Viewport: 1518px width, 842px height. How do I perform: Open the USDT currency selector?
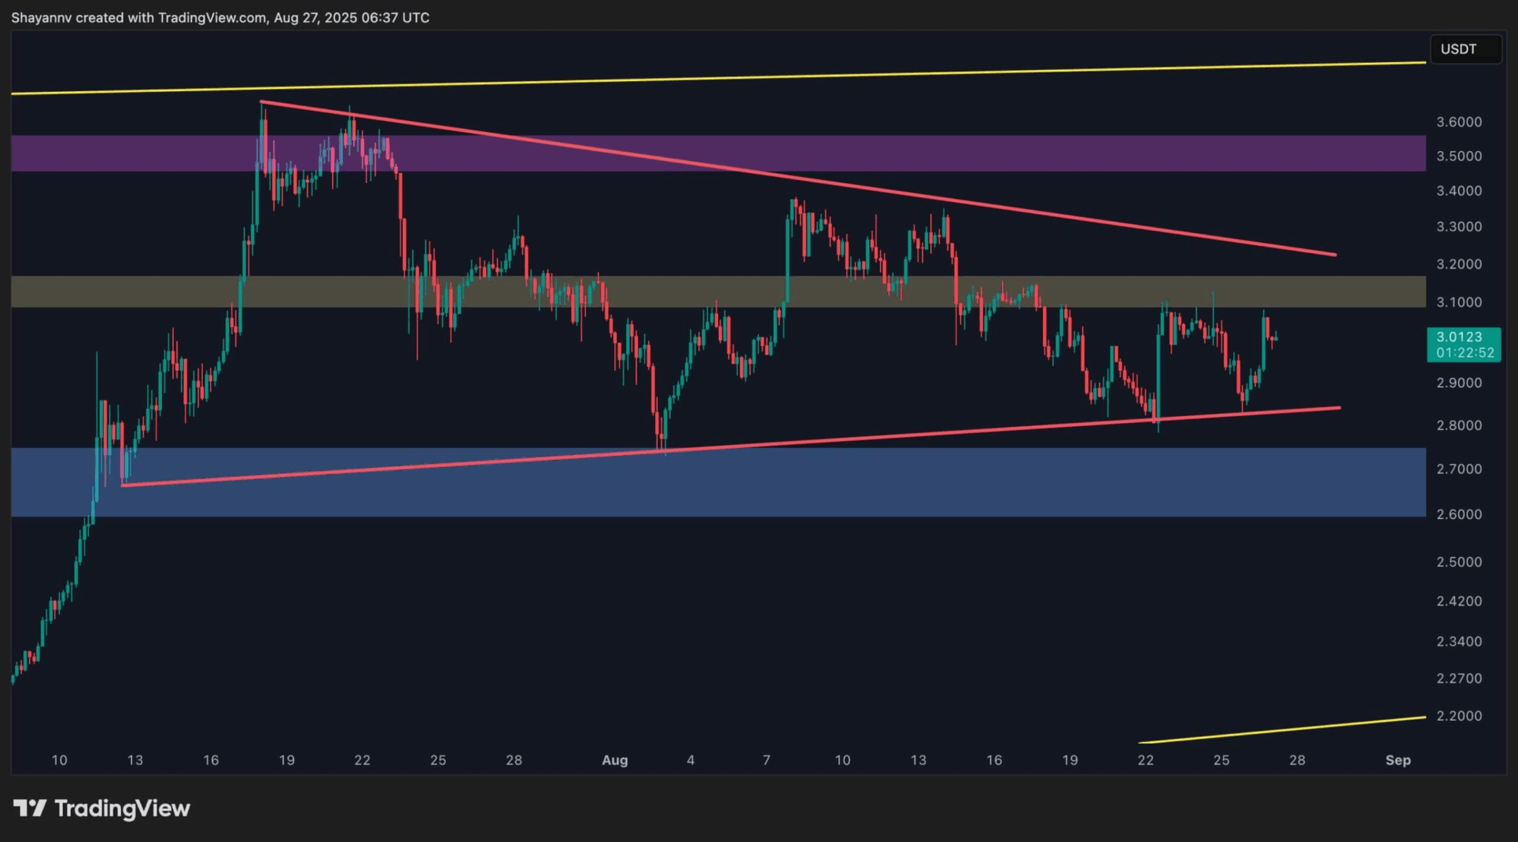click(x=1465, y=49)
